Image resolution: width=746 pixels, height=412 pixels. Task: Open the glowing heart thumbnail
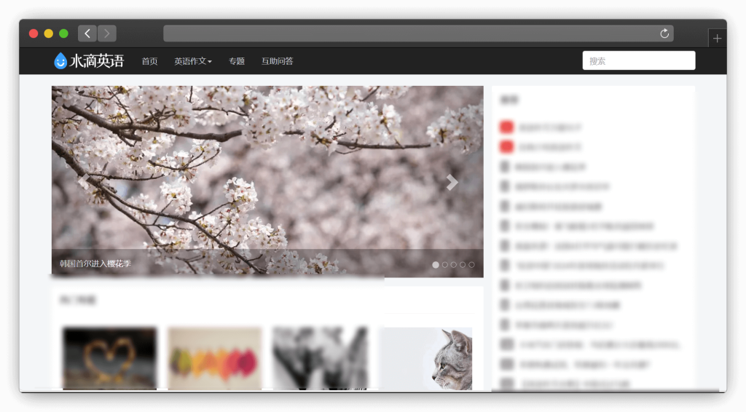click(109, 358)
